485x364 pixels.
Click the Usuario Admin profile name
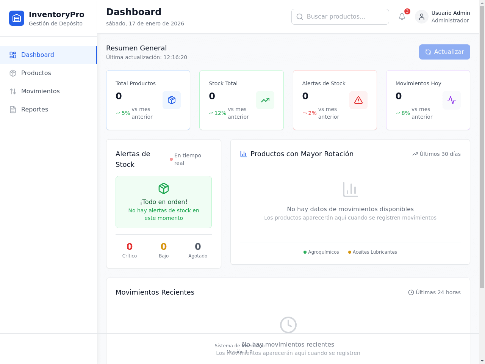pos(451,13)
